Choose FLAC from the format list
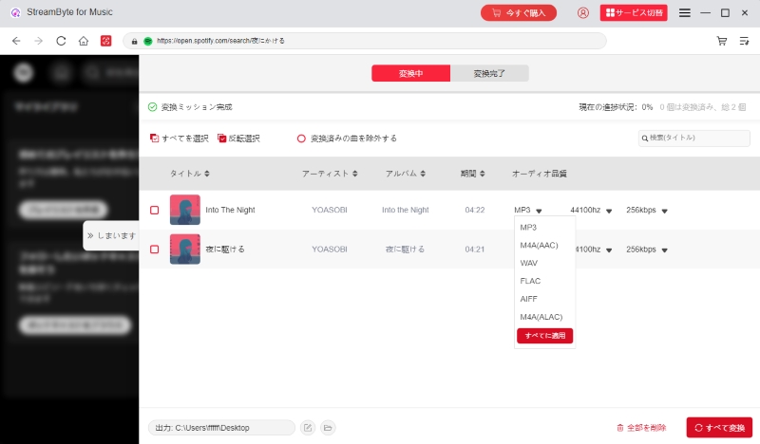Viewport: 760px width, 444px height. click(530, 281)
